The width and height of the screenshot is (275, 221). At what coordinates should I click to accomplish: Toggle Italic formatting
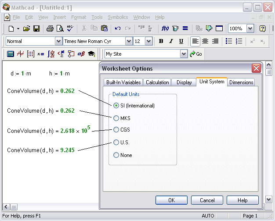[171, 41]
